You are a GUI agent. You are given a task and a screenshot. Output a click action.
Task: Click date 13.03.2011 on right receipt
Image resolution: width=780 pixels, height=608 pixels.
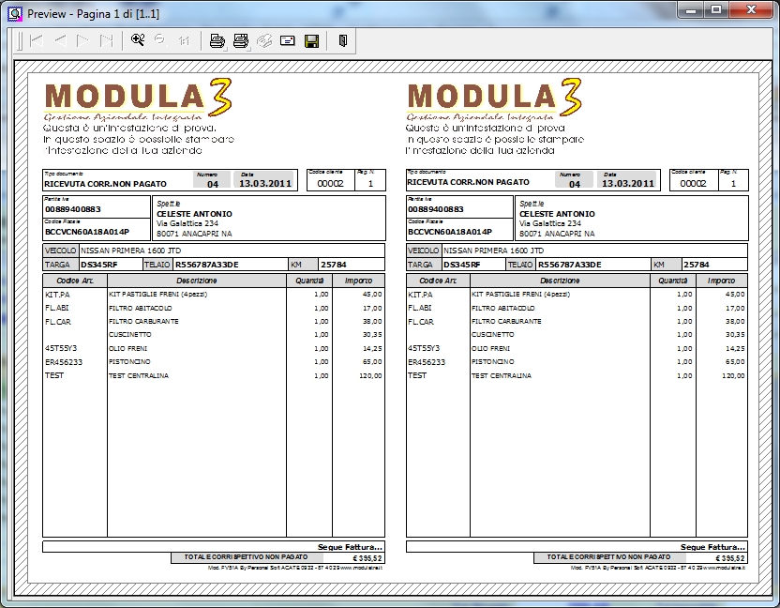coord(628,183)
